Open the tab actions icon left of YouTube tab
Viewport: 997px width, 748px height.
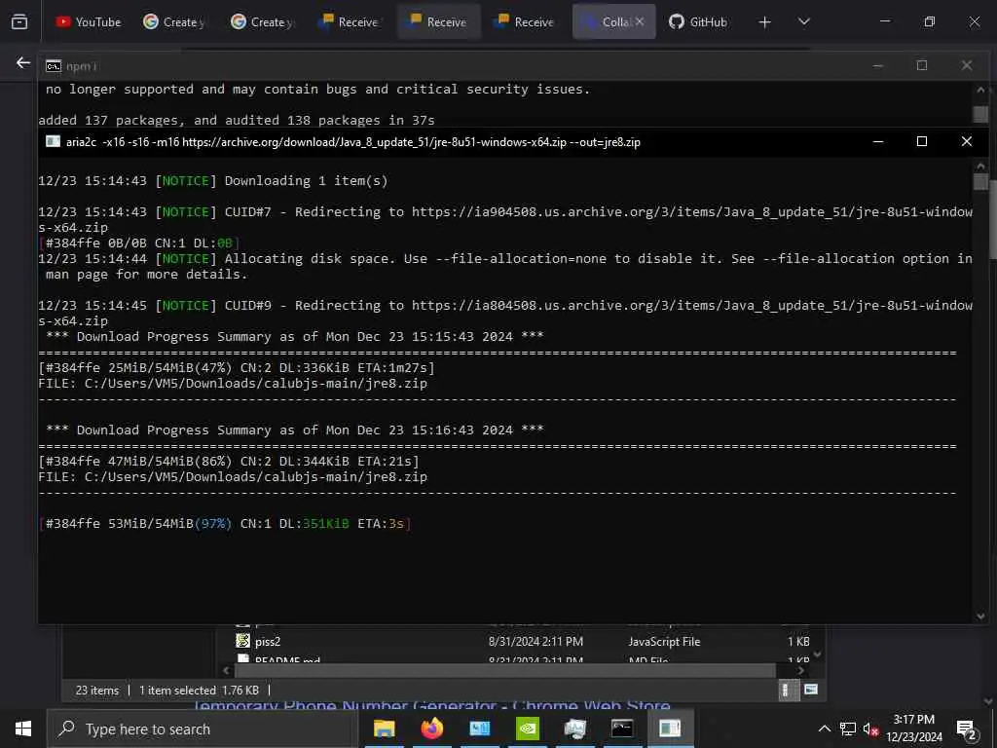pos(19,21)
